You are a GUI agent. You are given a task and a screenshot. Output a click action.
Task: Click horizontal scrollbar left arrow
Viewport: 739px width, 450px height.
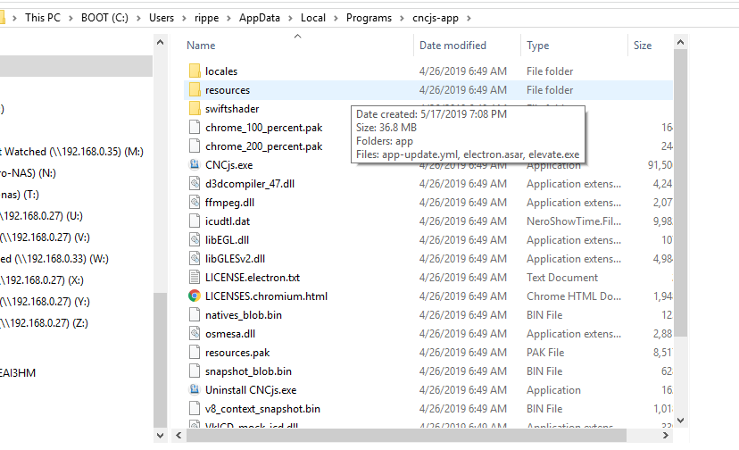179,436
